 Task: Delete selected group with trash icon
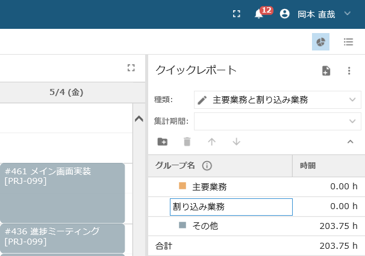(x=187, y=141)
